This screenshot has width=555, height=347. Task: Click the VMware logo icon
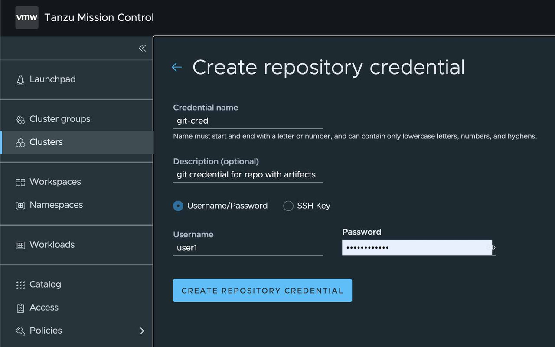point(27,17)
